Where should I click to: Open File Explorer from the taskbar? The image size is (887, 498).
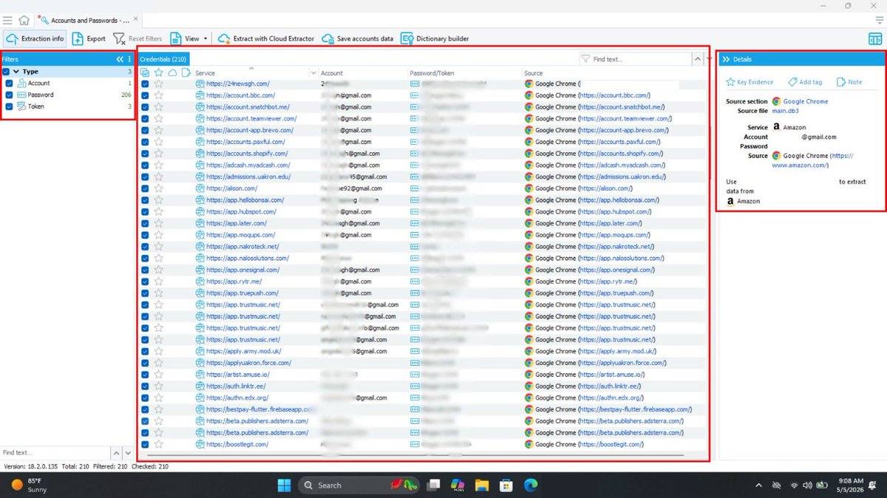(x=482, y=485)
